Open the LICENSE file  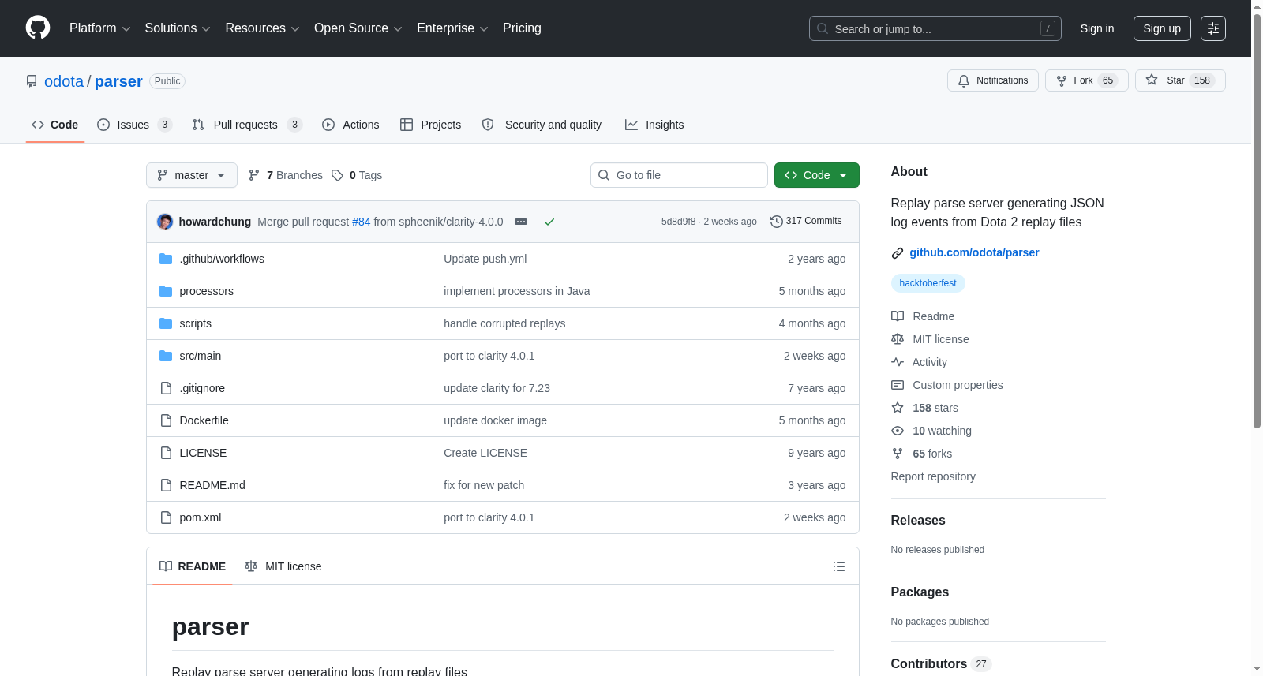pyautogui.click(x=203, y=453)
